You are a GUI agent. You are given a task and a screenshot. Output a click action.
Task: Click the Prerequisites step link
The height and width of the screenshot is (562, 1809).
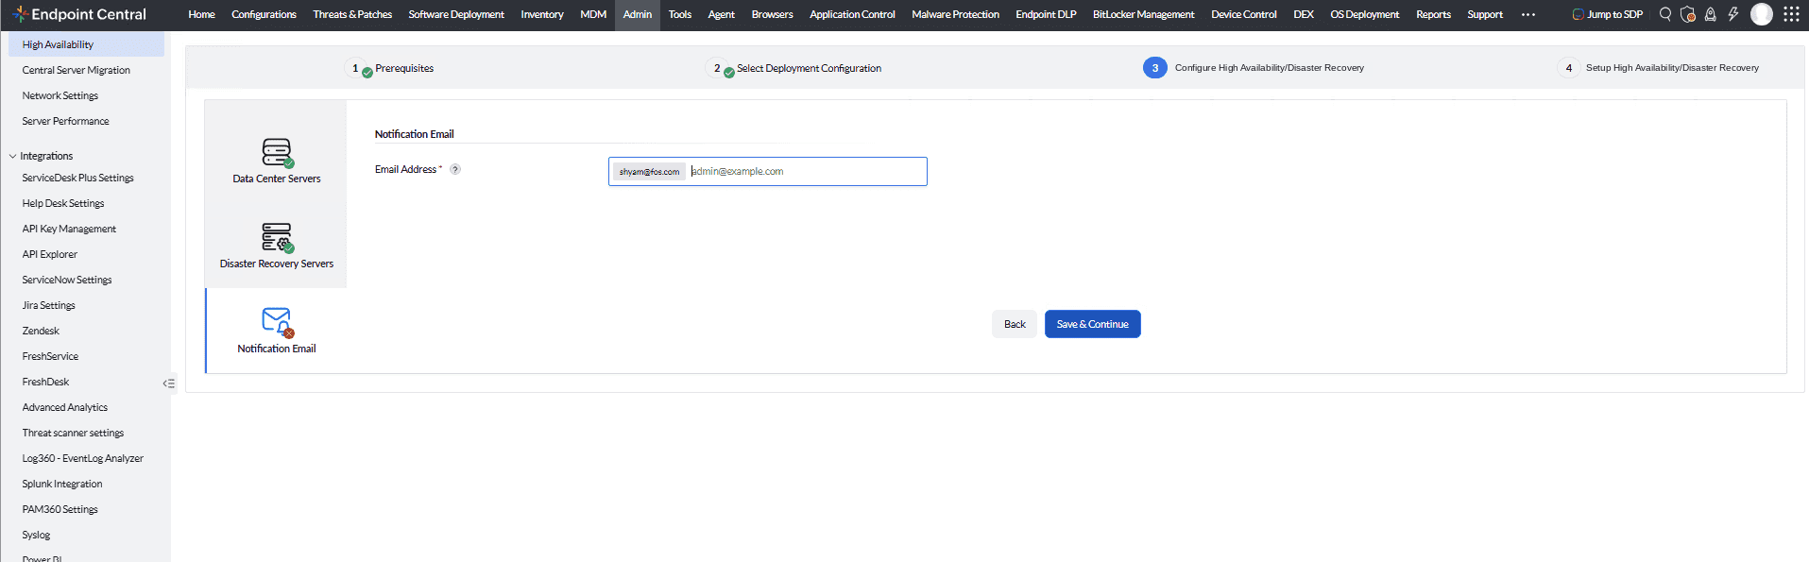click(x=404, y=68)
